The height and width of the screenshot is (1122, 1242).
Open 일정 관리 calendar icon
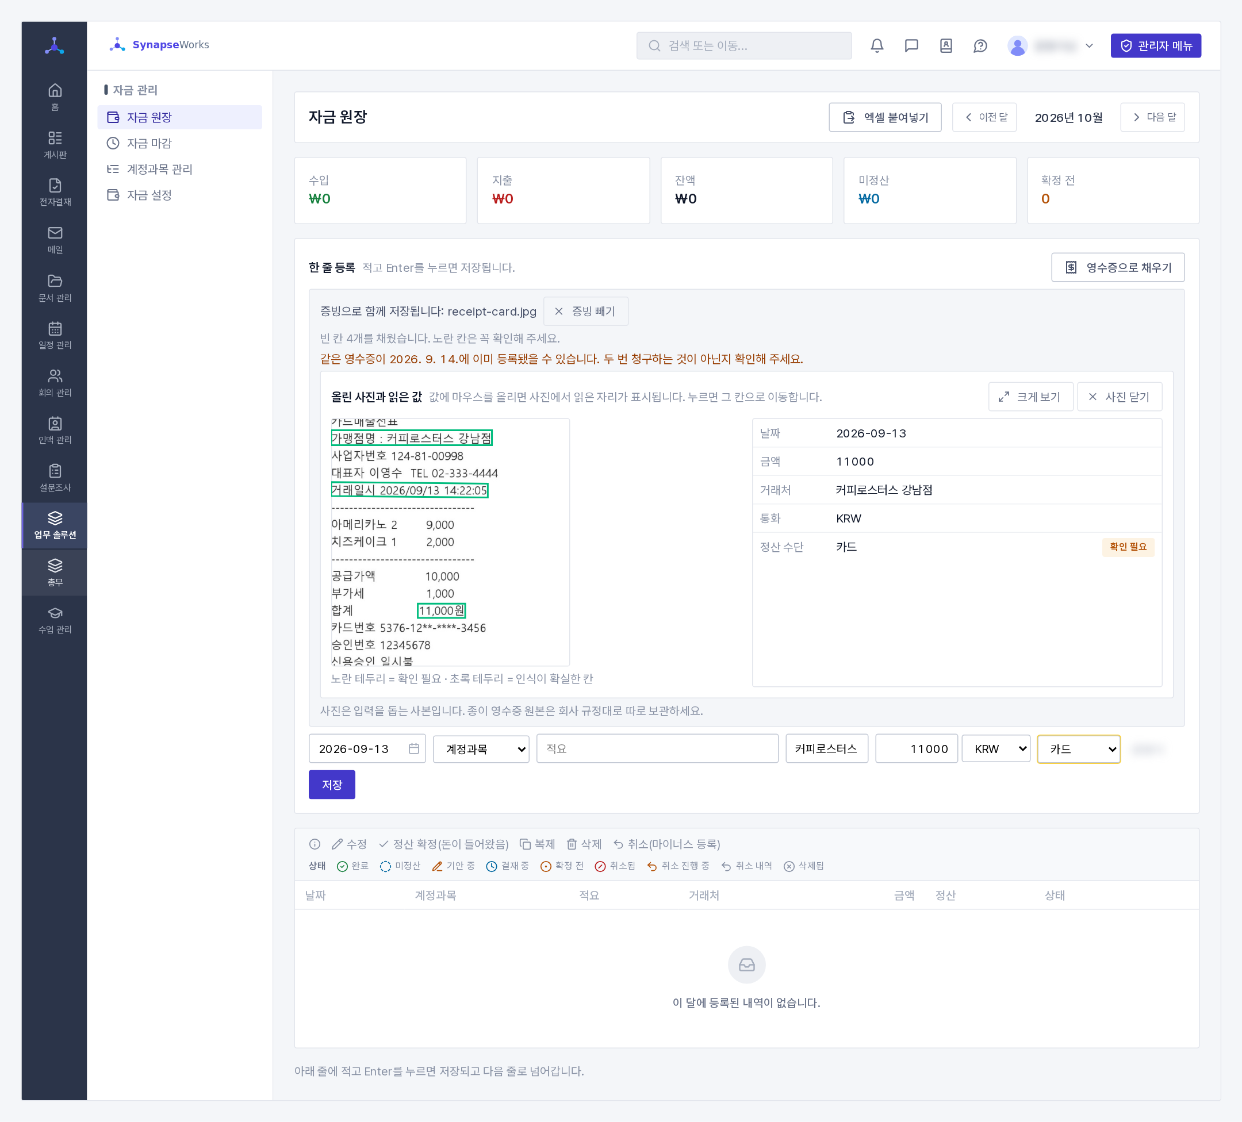(x=55, y=335)
